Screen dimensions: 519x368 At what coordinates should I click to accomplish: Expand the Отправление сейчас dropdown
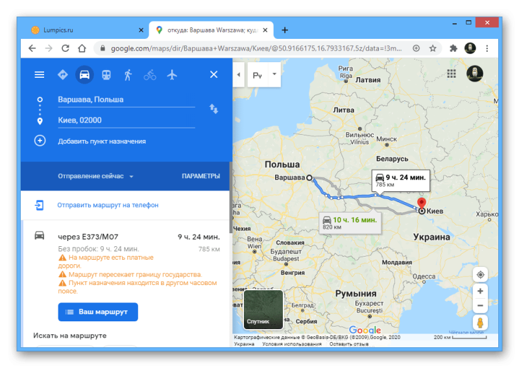pyautogui.click(x=95, y=176)
